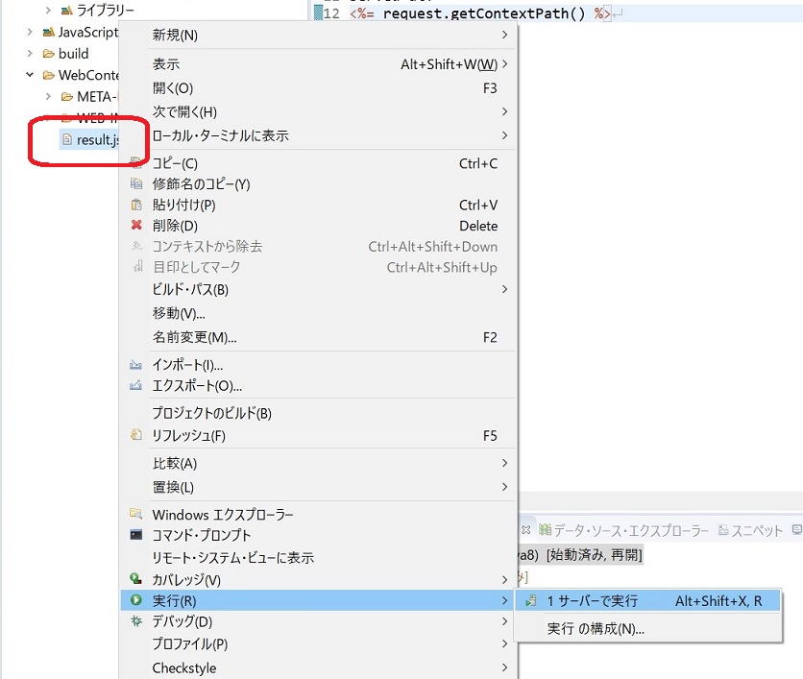The width and height of the screenshot is (803, 679).
Task: Click the import icon beside インポート(I)
Action: coord(135,365)
